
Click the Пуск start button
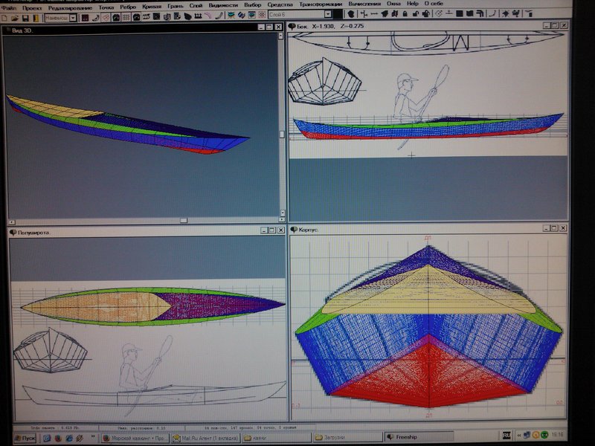(25, 438)
